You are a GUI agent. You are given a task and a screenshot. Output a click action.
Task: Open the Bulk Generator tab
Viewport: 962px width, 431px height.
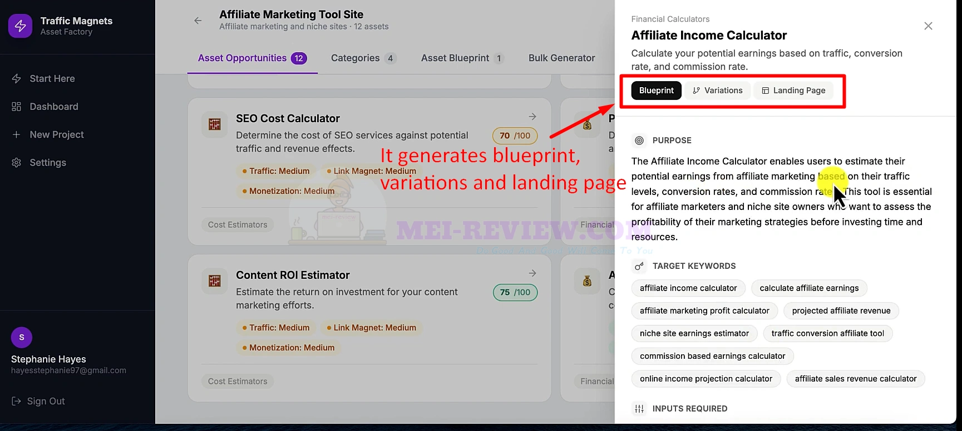click(561, 58)
